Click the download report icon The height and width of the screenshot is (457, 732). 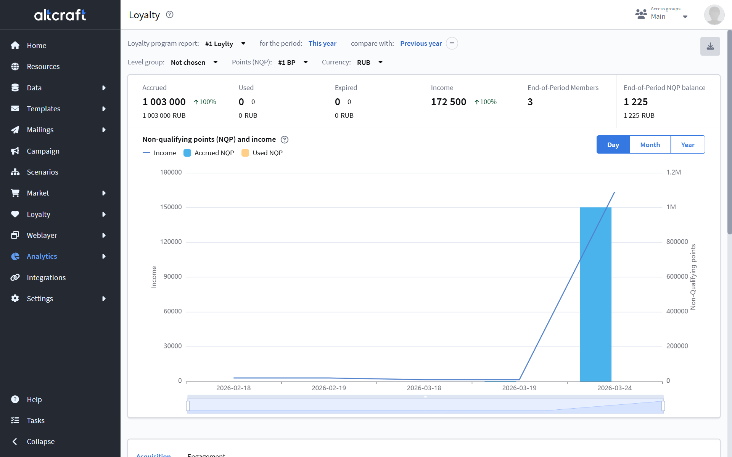tap(710, 47)
